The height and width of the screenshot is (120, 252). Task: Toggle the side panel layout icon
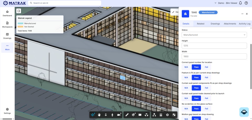tap(19, 11)
